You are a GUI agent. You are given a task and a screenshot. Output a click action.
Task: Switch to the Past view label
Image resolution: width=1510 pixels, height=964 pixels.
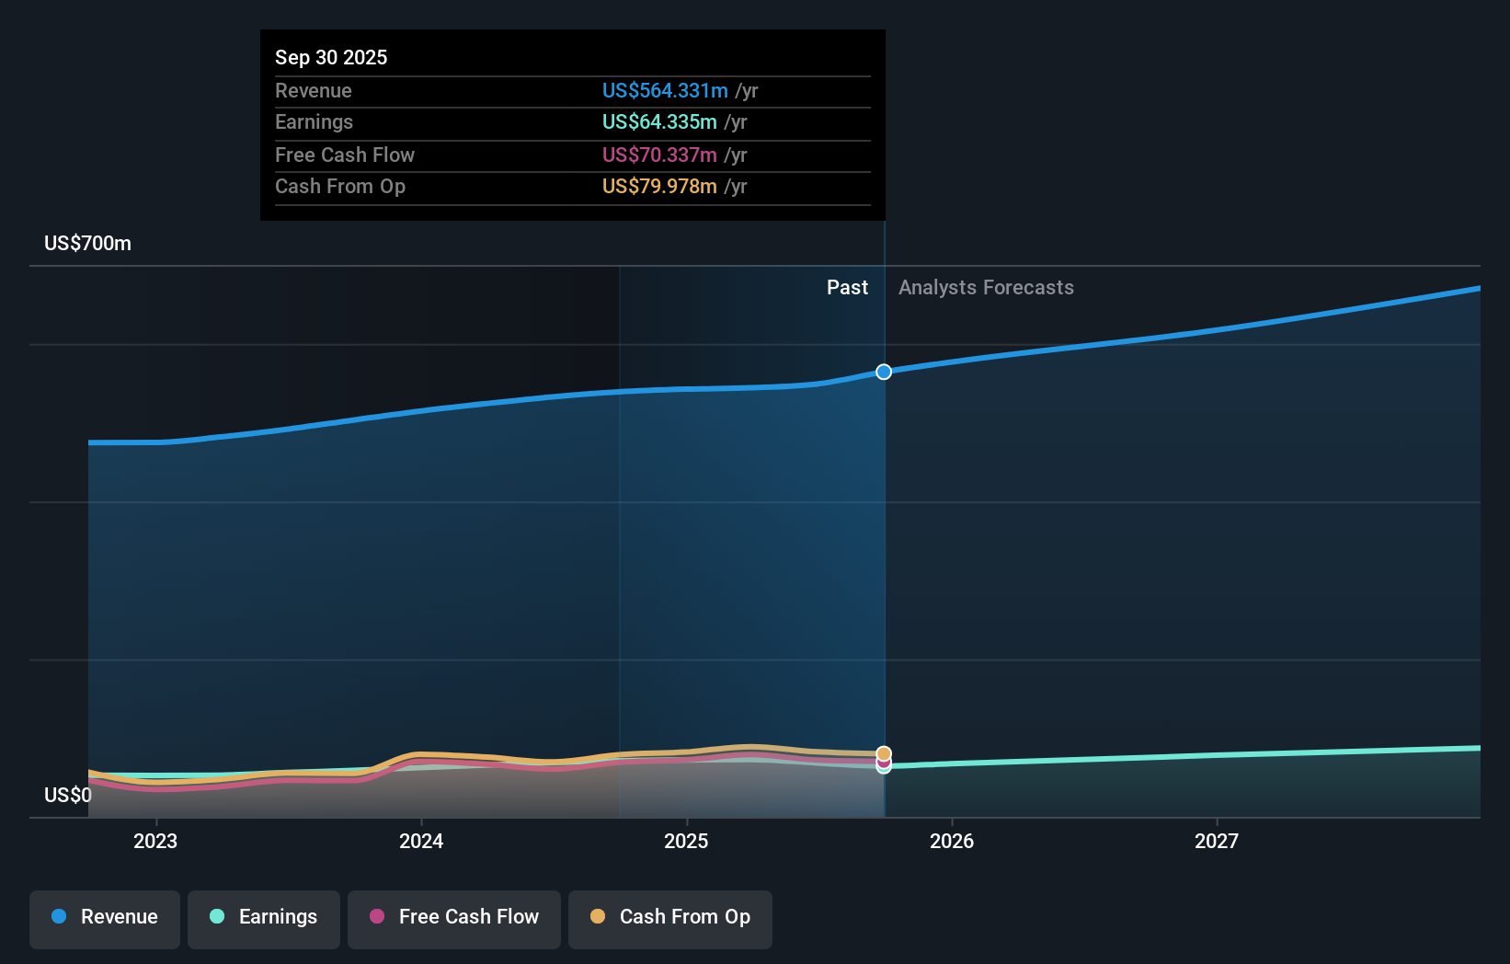tap(847, 287)
